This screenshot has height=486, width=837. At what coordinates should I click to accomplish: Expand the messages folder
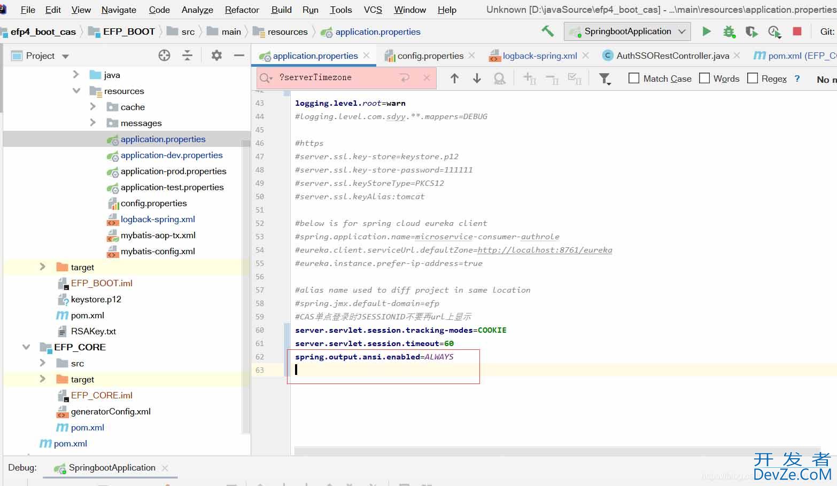[x=93, y=122]
